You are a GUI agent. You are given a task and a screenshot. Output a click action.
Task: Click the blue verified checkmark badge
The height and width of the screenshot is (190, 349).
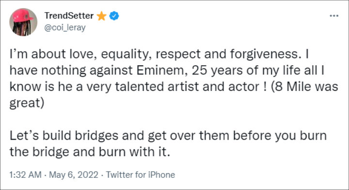coord(114,16)
